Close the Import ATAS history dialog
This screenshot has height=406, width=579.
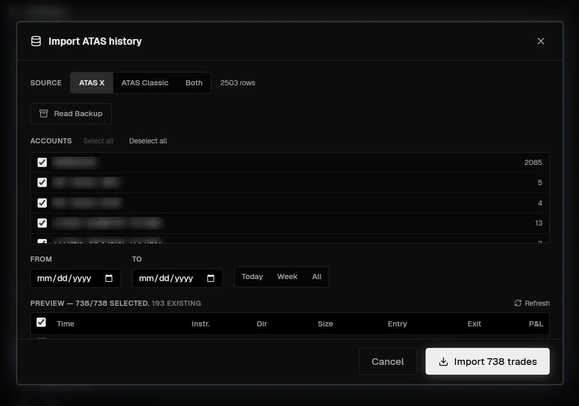click(540, 41)
